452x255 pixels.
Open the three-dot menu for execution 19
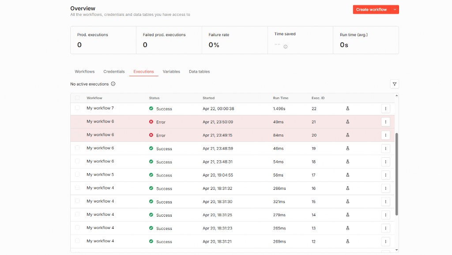coord(385,148)
